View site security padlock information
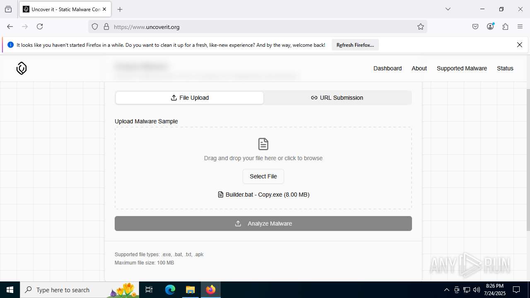This screenshot has height=298, width=530. pyautogui.click(x=106, y=26)
